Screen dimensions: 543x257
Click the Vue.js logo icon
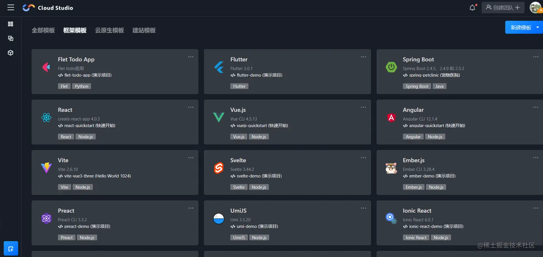coord(219,117)
